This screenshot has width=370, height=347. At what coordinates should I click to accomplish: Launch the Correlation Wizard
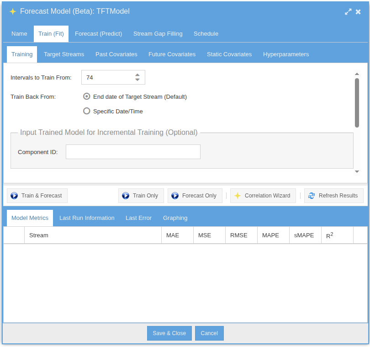[263, 196]
